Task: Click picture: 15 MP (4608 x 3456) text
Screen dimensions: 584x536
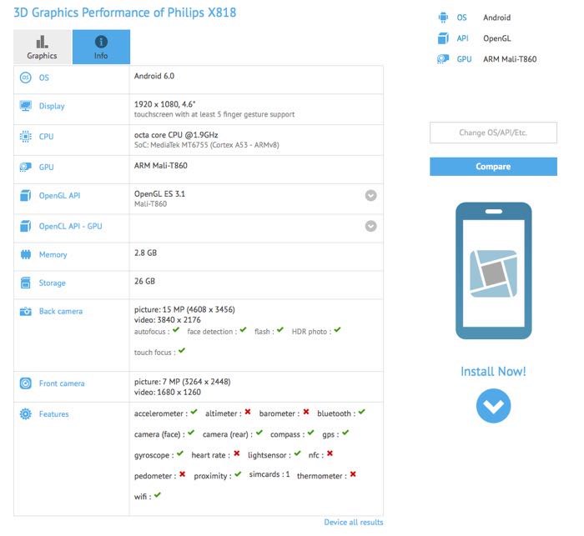Action: 184,310
